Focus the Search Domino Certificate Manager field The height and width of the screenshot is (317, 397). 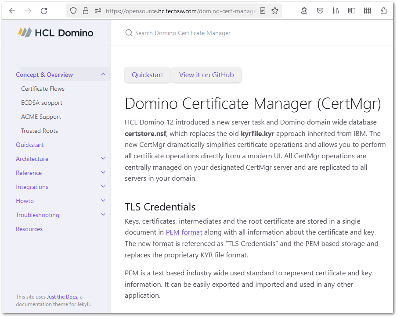(183, 33)
